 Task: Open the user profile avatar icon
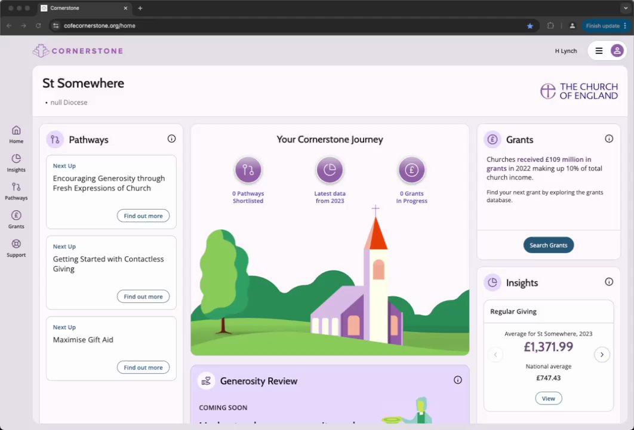[617, 51]
